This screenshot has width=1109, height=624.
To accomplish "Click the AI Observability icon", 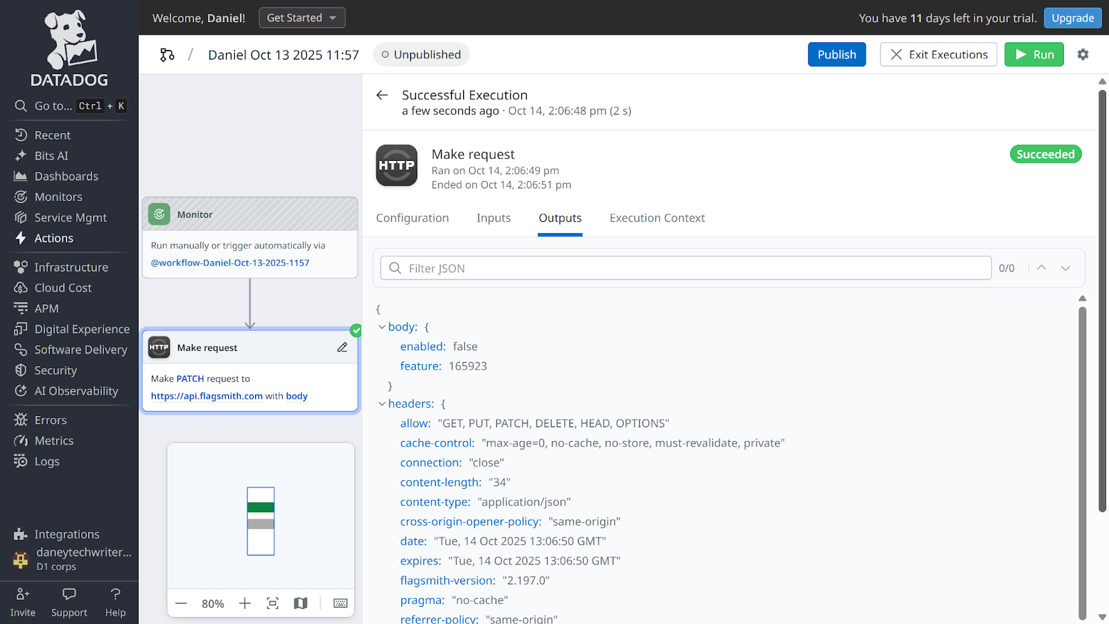I will [21, 391].
